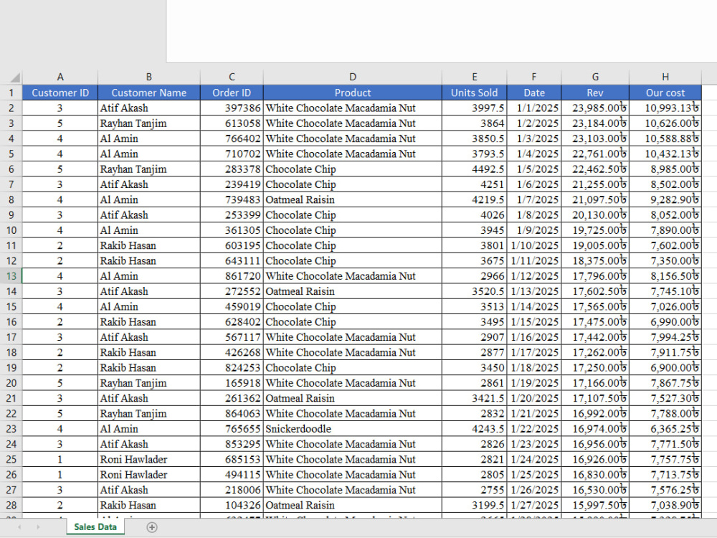Select date cell 1/20/2025
Image resolution: width=717 pixels, height=538 pixels.
533,398
